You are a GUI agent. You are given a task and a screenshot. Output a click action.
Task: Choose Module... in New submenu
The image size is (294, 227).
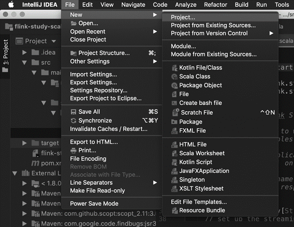pos(220,46)
